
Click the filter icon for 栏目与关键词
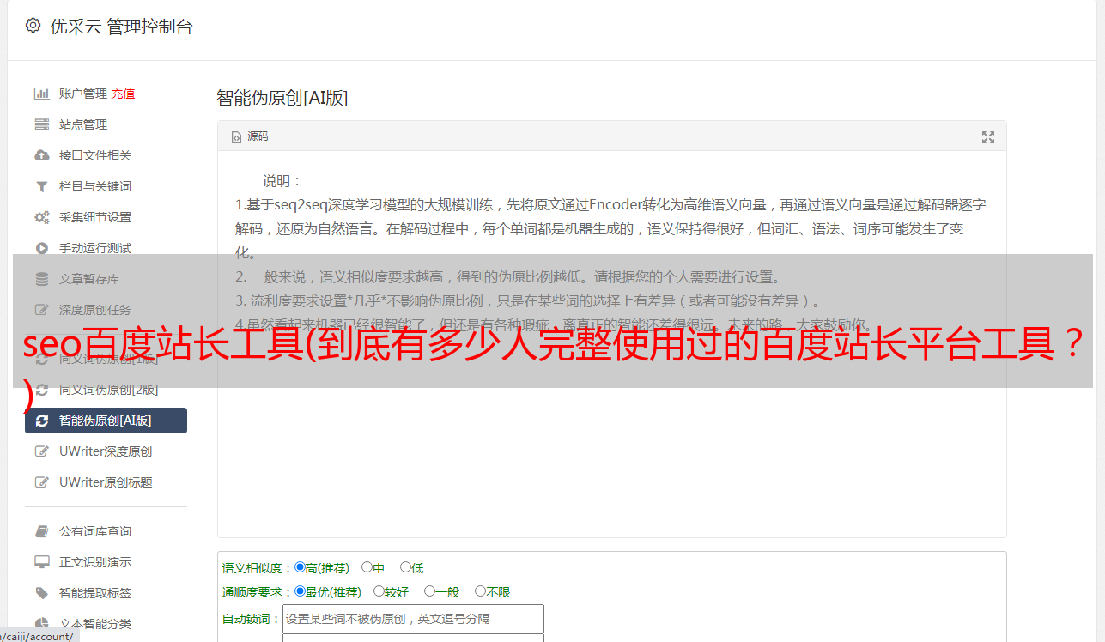click(41, 186)
